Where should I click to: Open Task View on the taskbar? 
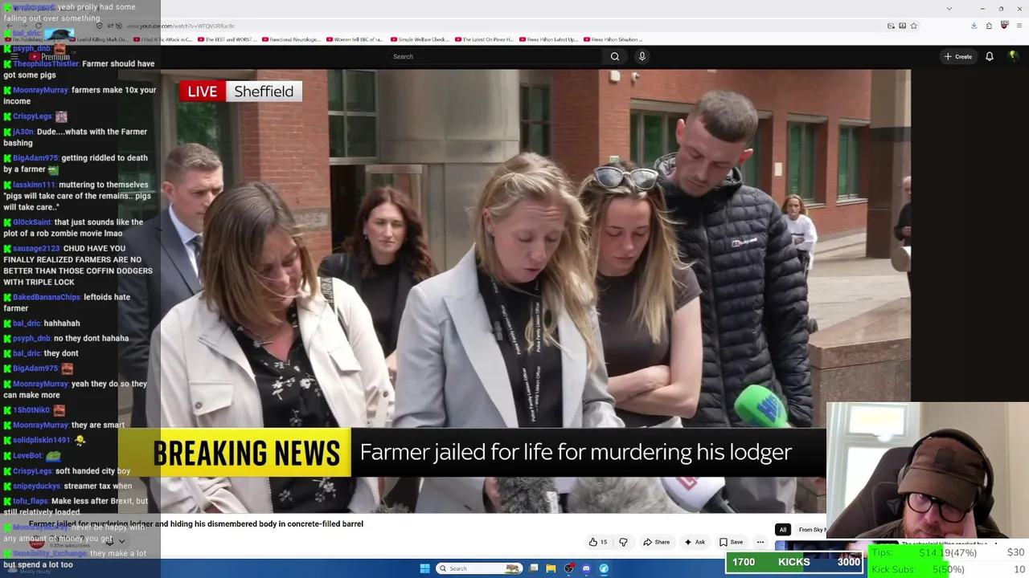[x=534, y=568]
